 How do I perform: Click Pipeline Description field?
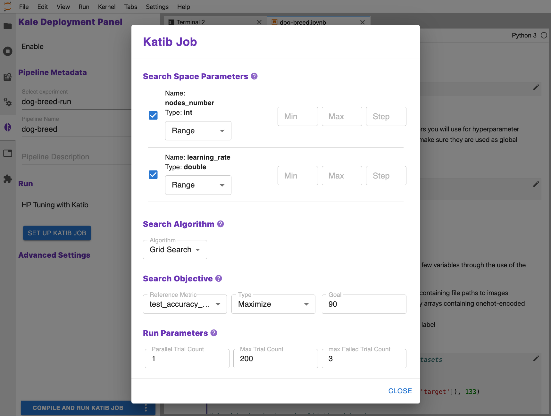coord(76,157)
